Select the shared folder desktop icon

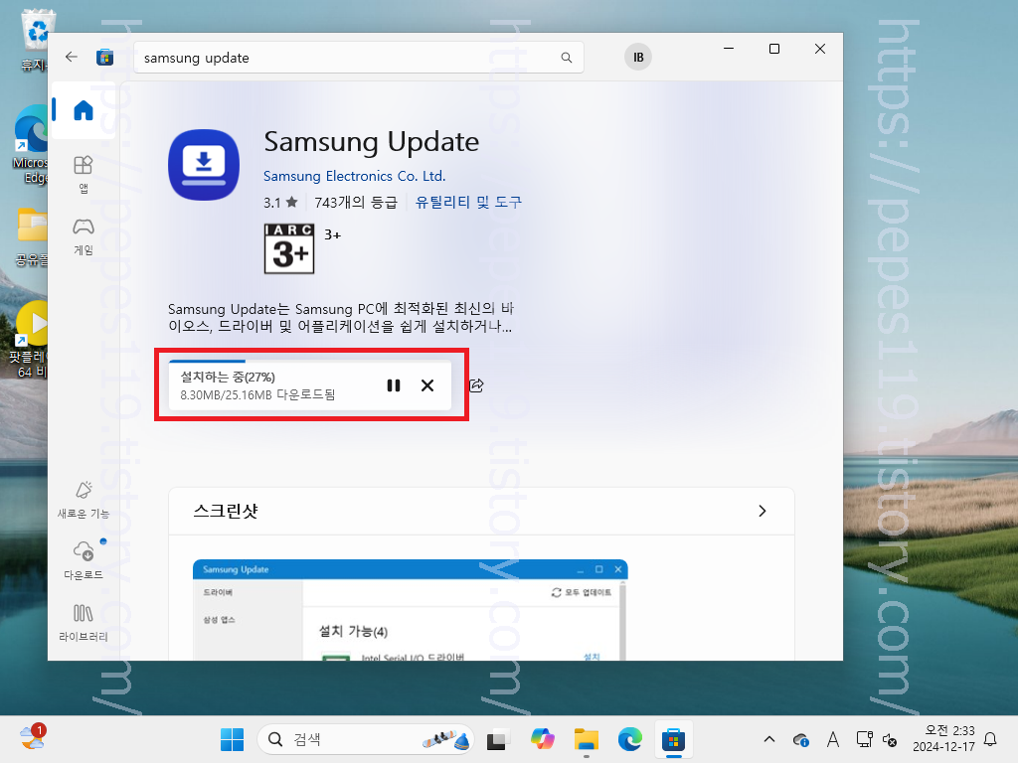click(x=31, y=236)
